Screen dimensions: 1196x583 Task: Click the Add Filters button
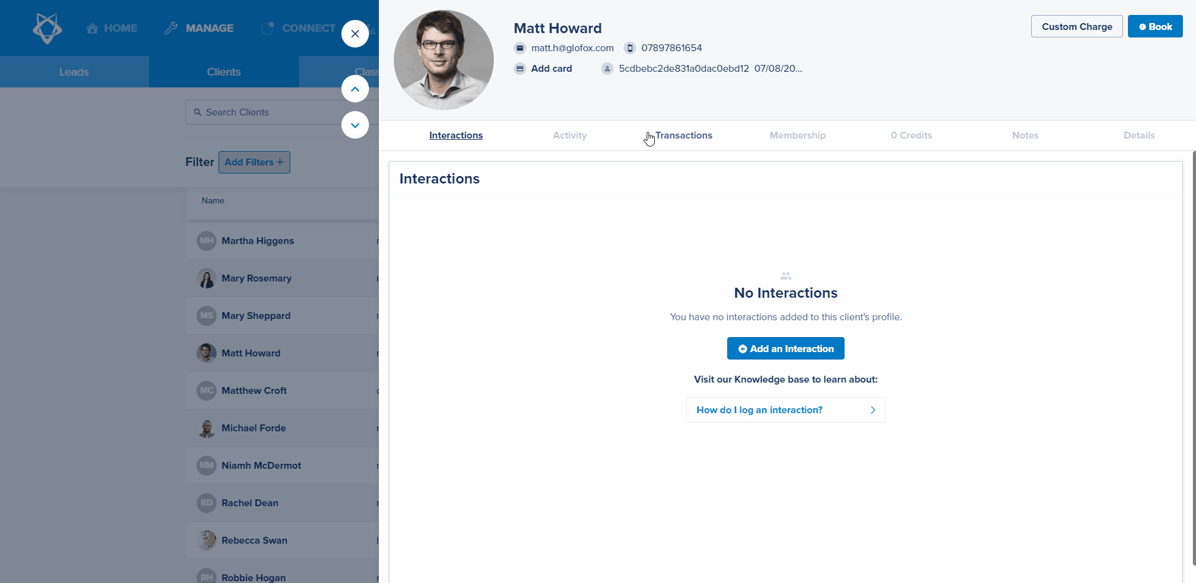pyautogui.click(x=254, y=162)
